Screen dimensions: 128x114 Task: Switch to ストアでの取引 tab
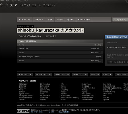tap(51, 36)
